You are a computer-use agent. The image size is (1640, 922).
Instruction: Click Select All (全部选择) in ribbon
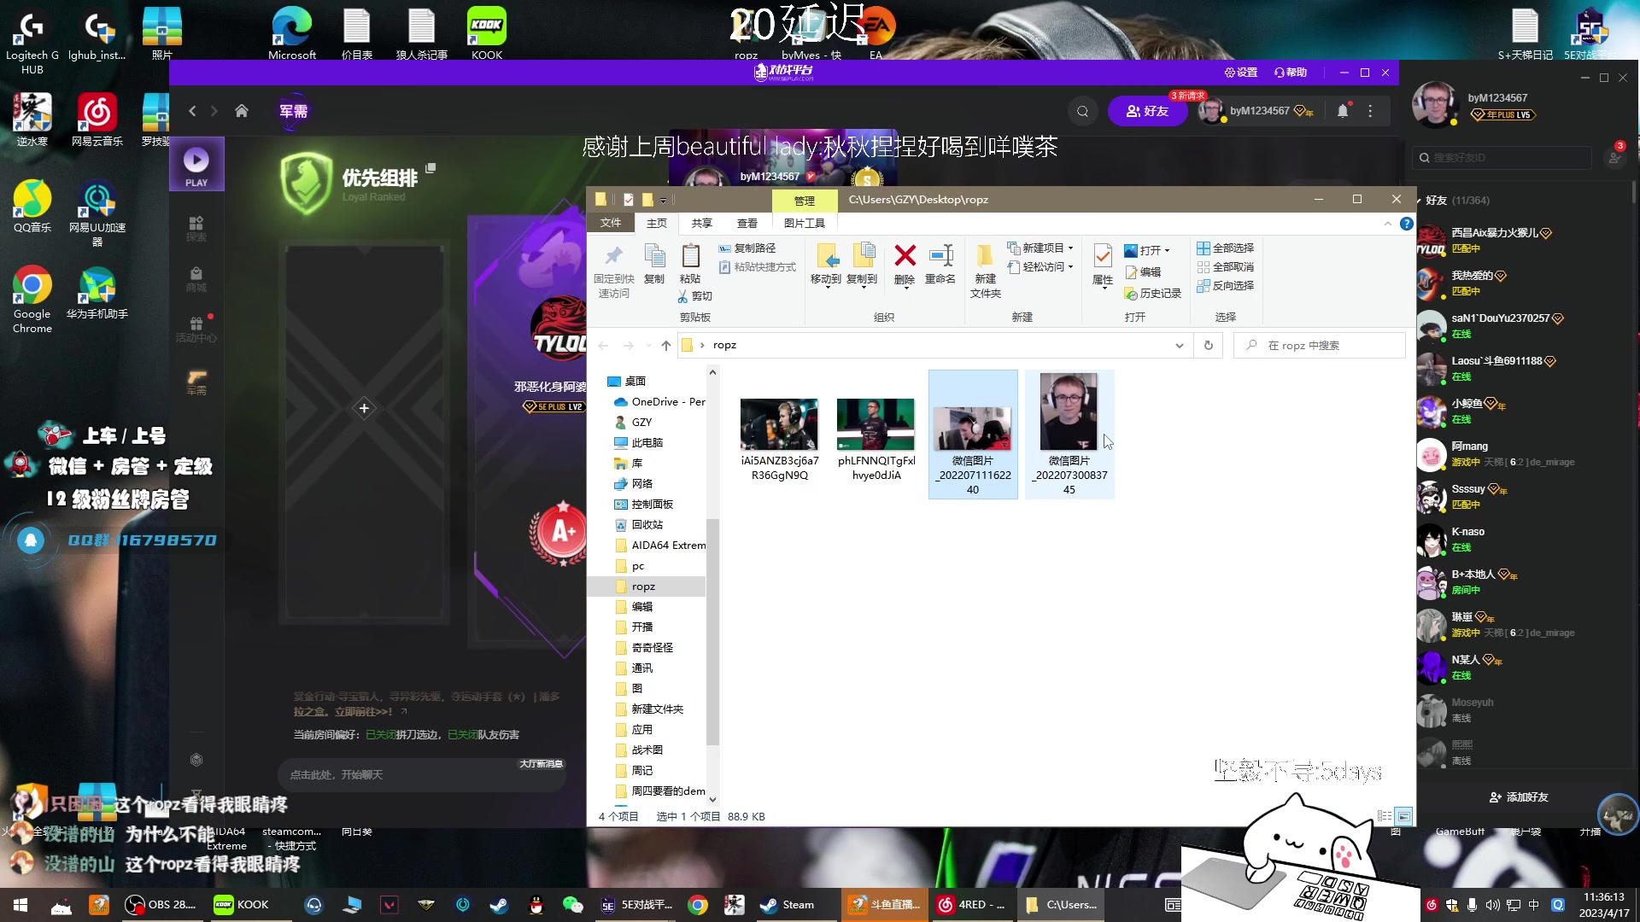click(1225, 248)
